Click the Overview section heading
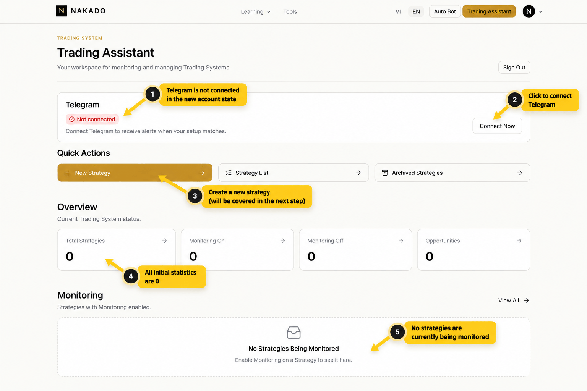The height and width of the screenshot is (391, 587). click(x=77, y=207)
